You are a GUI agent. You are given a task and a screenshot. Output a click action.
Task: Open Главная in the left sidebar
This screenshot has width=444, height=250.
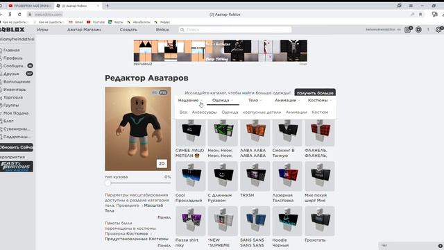click(x=11, y=50)
